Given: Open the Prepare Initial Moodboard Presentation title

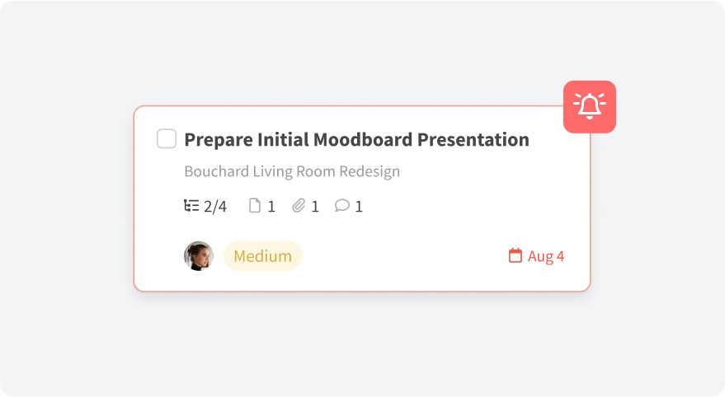Looking at the screenshot, I should 356,140.
